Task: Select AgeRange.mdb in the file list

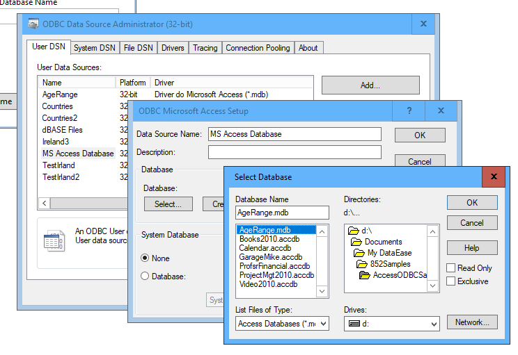Action: pos(276,230)
